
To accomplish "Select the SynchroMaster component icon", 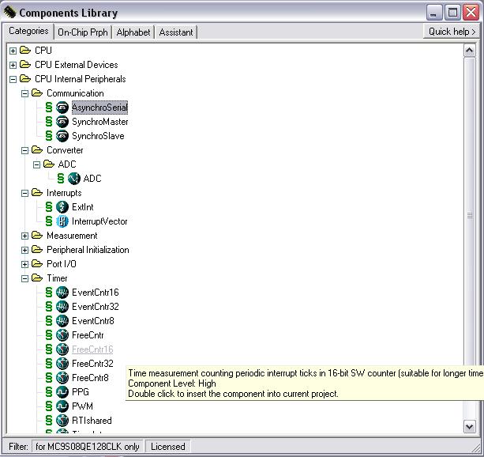I will (x=62, y=122).
